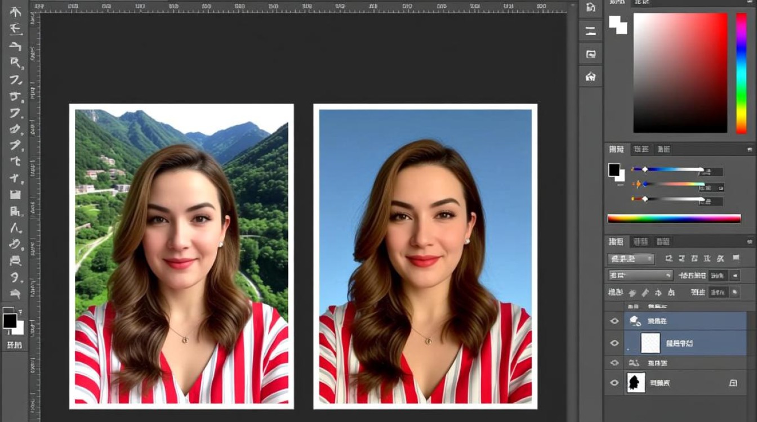Click the second lock option icon in layers panel
The height and width of the screenshot is (422, 757).
click(645, 293)
